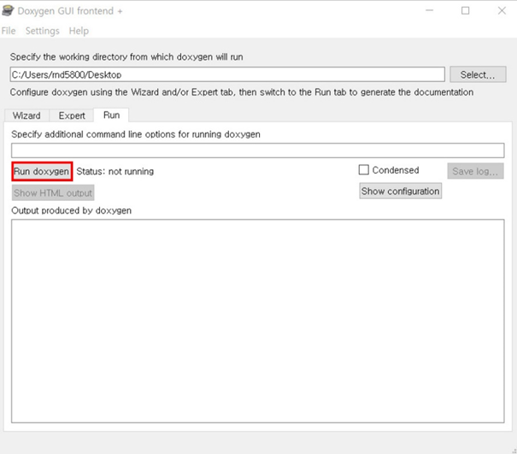Click 'Specify additional command line options' label
The height and width of the screenshot is (454, 517).
point(136,134)
